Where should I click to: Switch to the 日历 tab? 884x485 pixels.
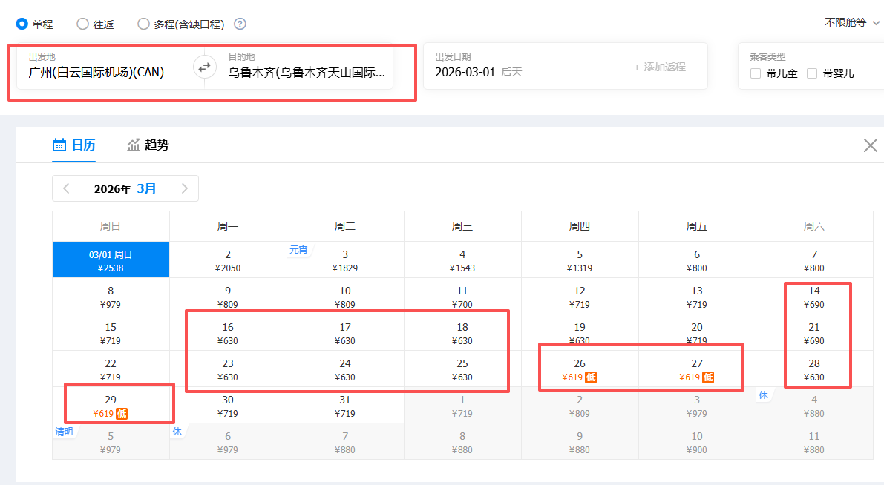coord(73,145)
